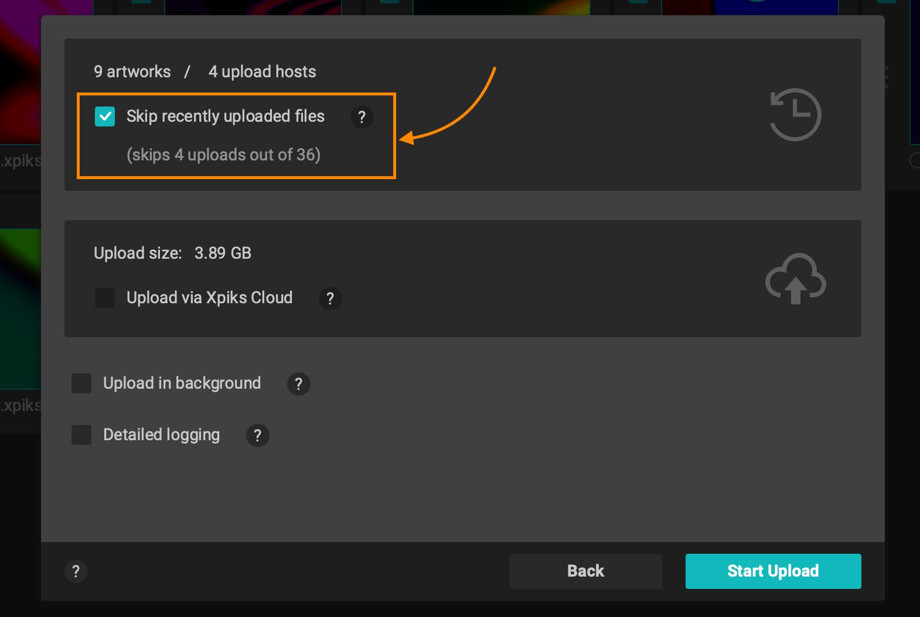This screenshot has width=920, height=617.
Task: Click the upload history clock icon
Action: pyautogui.click(x=795, y=115)
